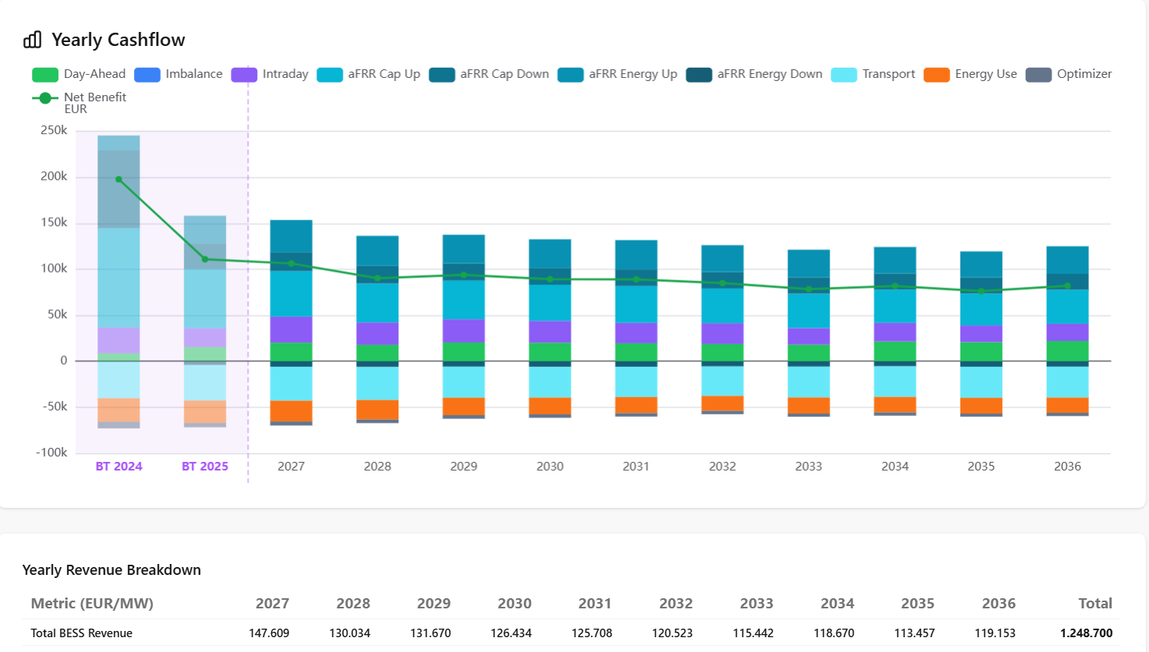The height and width of the screenshot is (652, 1149).
Task: Click the 2036 column header in table
Action: coord(998,603)
